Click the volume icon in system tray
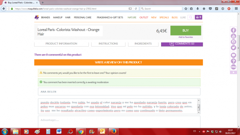This screenshot has height=135, width=240. tap(220, 132)
